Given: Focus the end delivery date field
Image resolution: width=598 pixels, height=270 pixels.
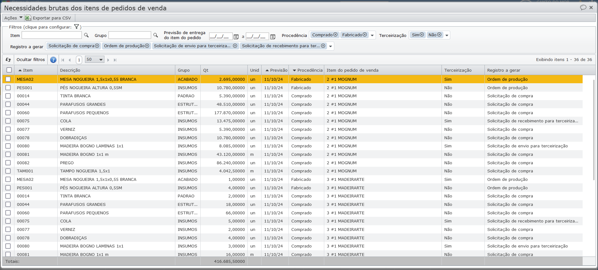Looking at the screenshot, I should tap(257, 36).
